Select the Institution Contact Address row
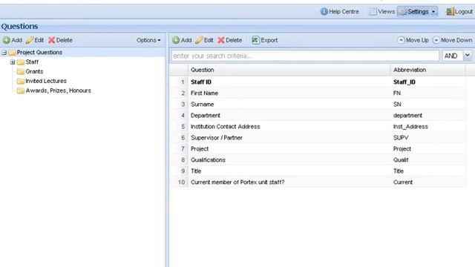This screenshot has height=267, width=475. point(318,127)
